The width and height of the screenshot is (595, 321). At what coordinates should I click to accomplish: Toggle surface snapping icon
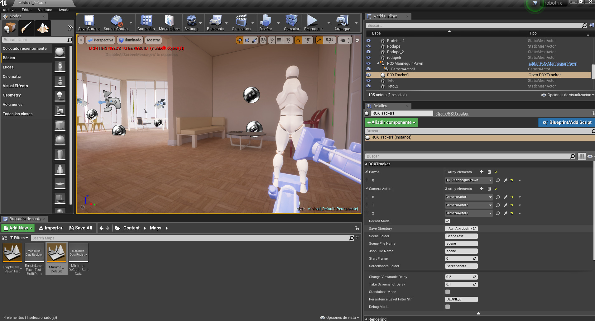click(x=271, y=40)
